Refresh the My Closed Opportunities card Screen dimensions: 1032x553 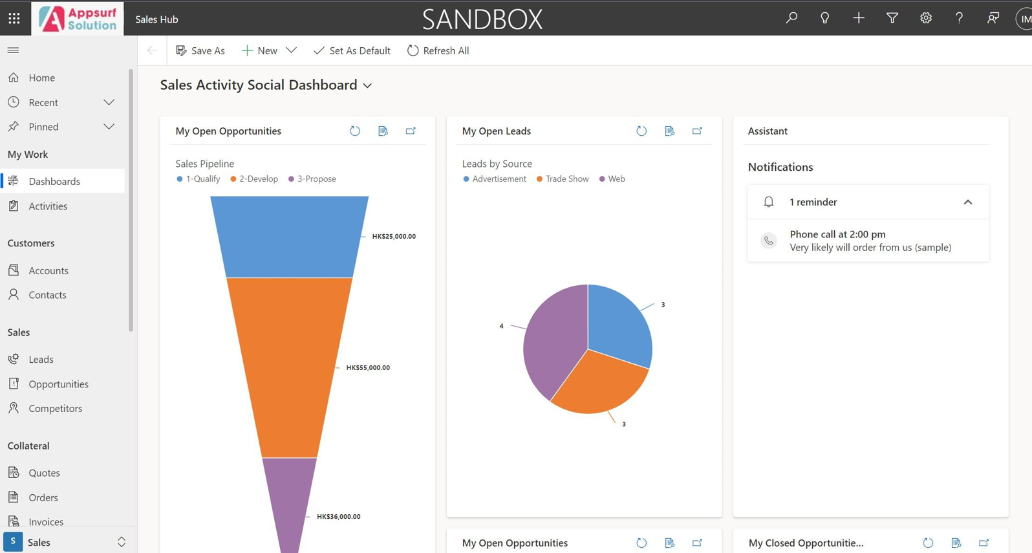(928, 543)
